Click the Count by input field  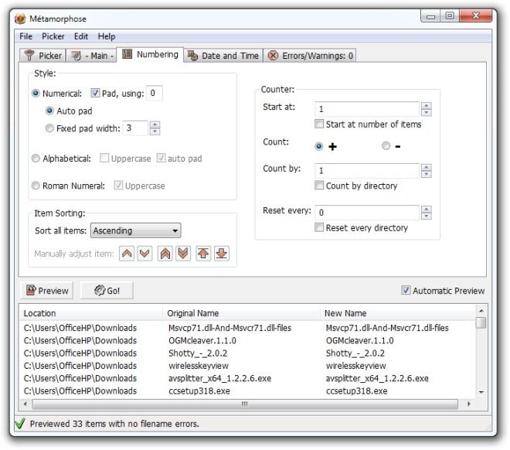[367, 171]
